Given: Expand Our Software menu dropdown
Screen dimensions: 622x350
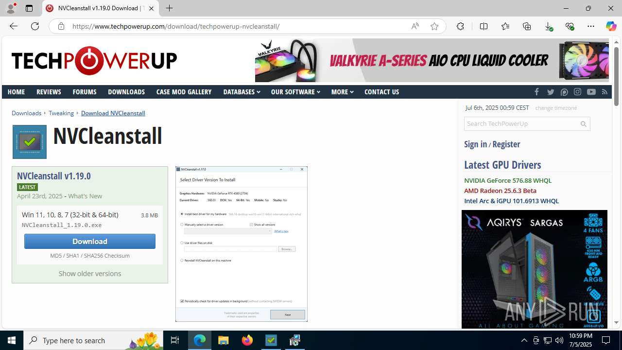Looking at the screenshot, I should click(295, 92).
